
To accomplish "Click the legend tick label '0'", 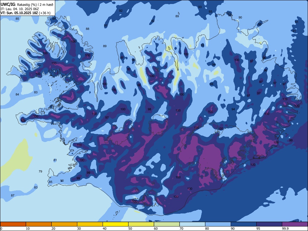I will coord(1,229).
